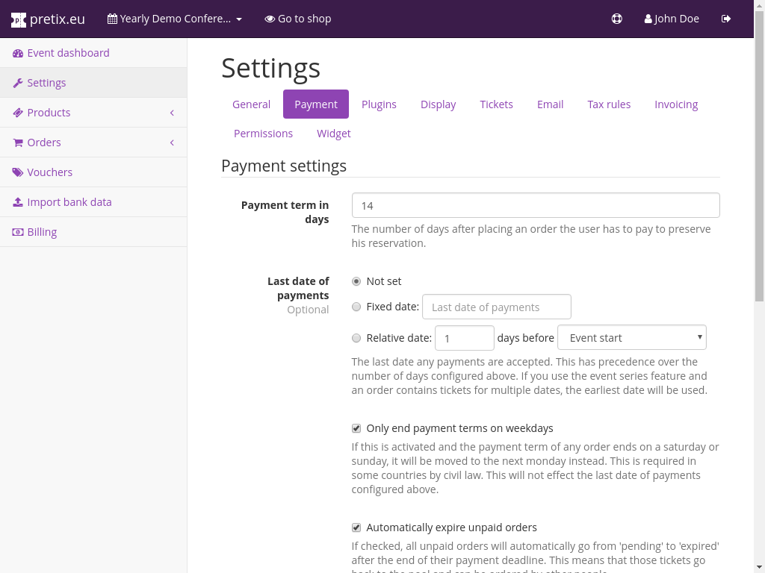
Task: Click the Vouchers tags icon
Action: click(x=18, y=172)
